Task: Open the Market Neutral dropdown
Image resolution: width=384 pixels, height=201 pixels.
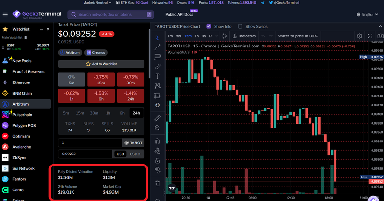Action: click(97, 3)
